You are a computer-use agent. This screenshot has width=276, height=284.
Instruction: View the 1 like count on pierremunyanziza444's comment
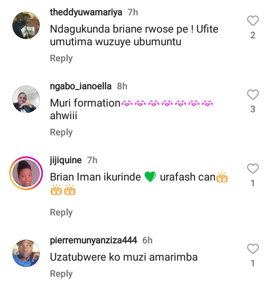pos(253,263)
